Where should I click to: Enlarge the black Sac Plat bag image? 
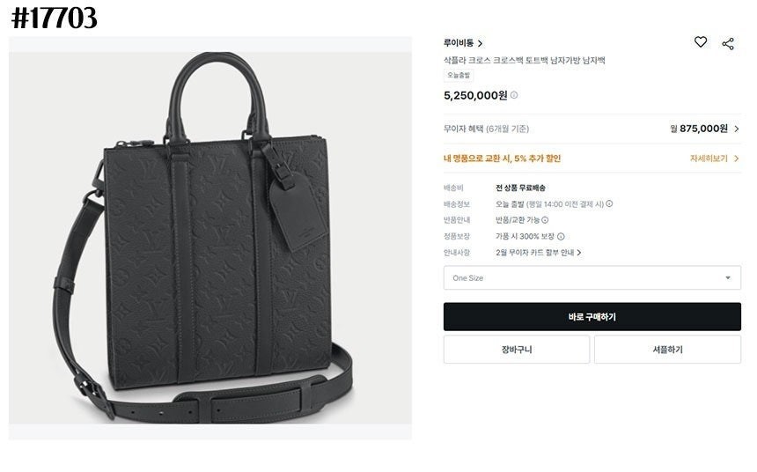(x=210, y=238)
